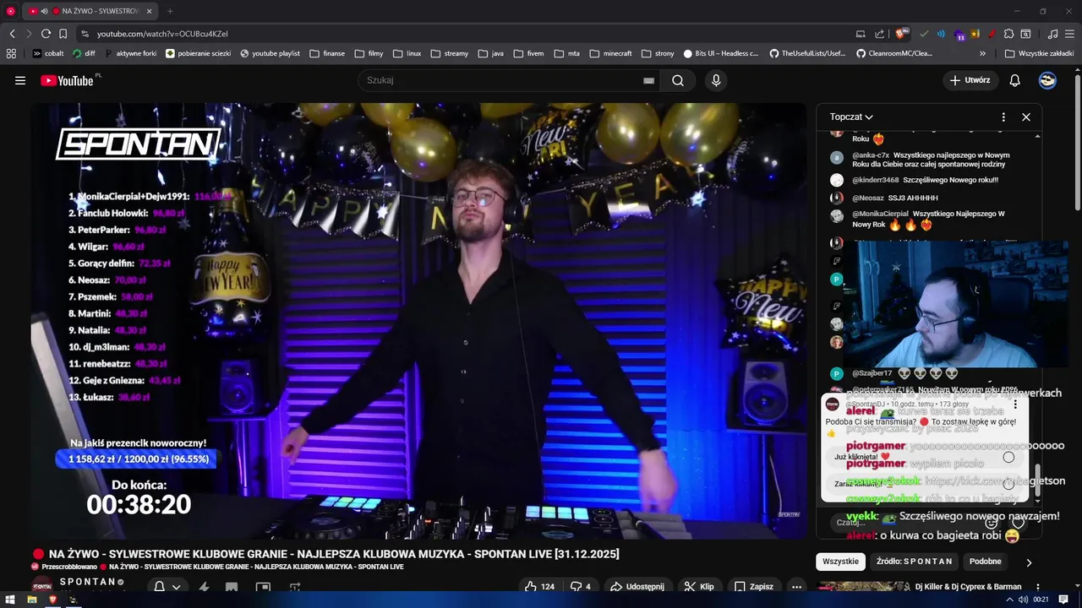Open the "finanse" bookmark folder
The height and width of the screenshot is (608, 1082).
[x=327, y=53]
